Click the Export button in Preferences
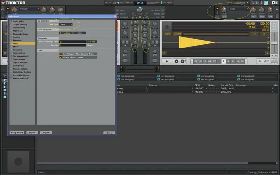Screen dimensions: 280x175 pyautogui.click(x=45, y=133)
